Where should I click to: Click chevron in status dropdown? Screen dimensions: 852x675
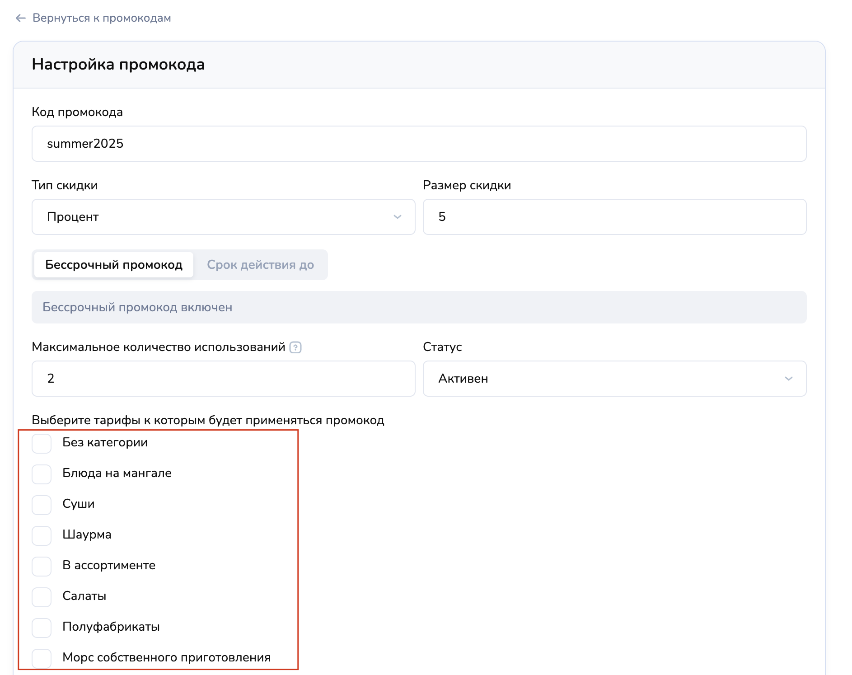click(x=788, y=379)
